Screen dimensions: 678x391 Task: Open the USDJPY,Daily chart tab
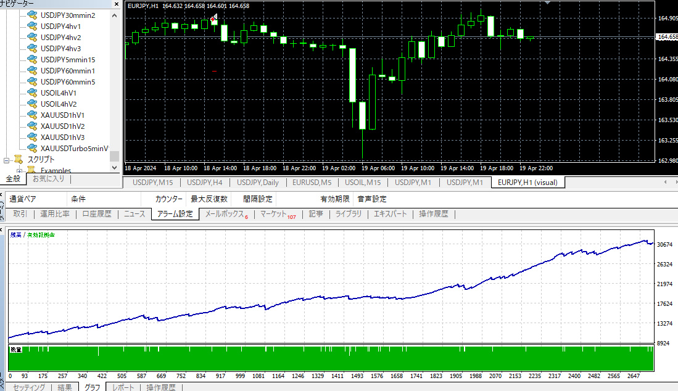(258, 183)
